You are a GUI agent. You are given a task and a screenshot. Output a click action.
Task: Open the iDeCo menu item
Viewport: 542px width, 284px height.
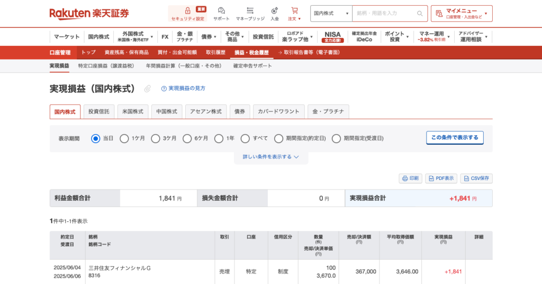(x=364, y=36)
